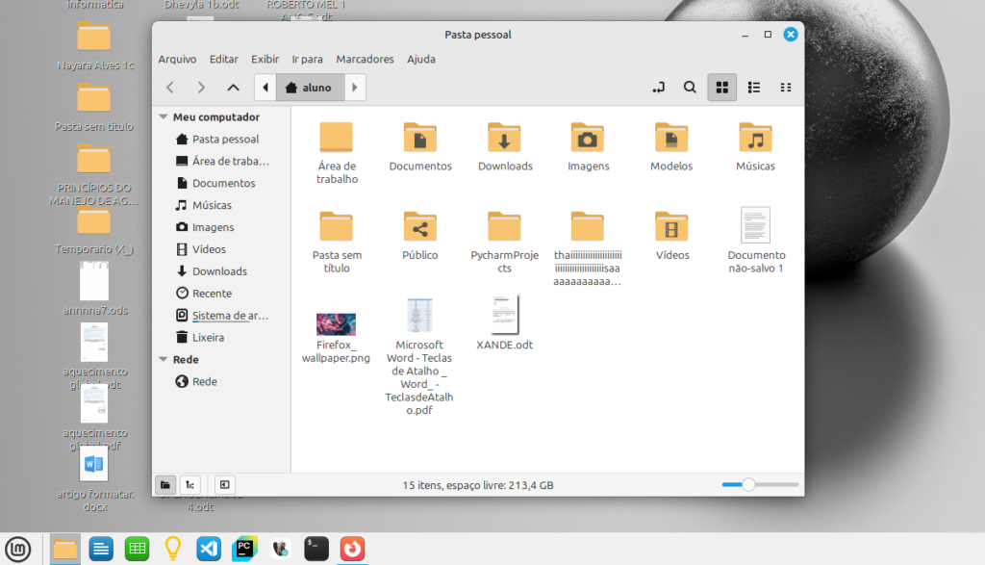Open the Exibir menu
985x565 pixels.
(x=265, y=59)
